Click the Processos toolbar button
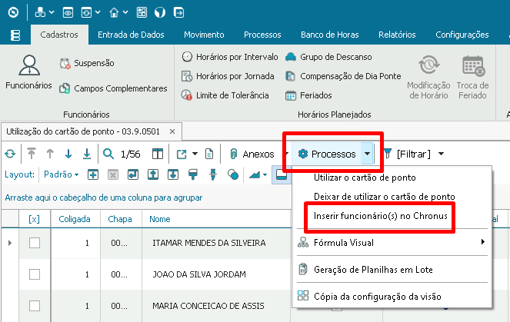Viewport: 510px width, 322px height. (327, 154)
